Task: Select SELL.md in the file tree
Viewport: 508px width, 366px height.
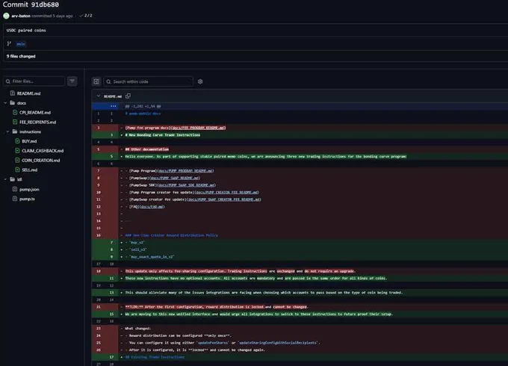Action: tap(29, 170)
